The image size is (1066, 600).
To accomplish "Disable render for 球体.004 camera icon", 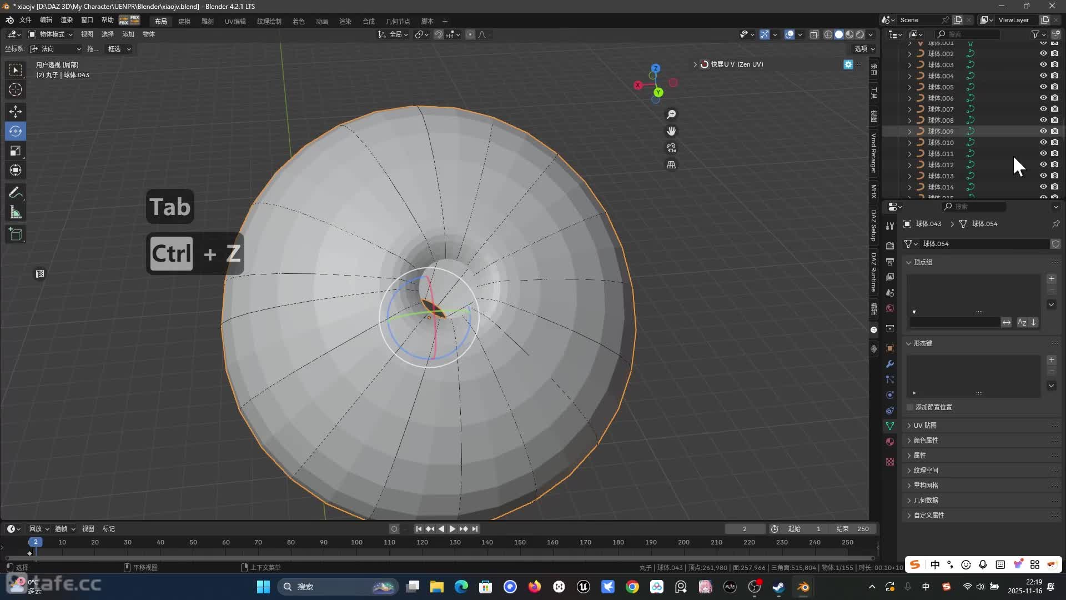I will 1054,76.
